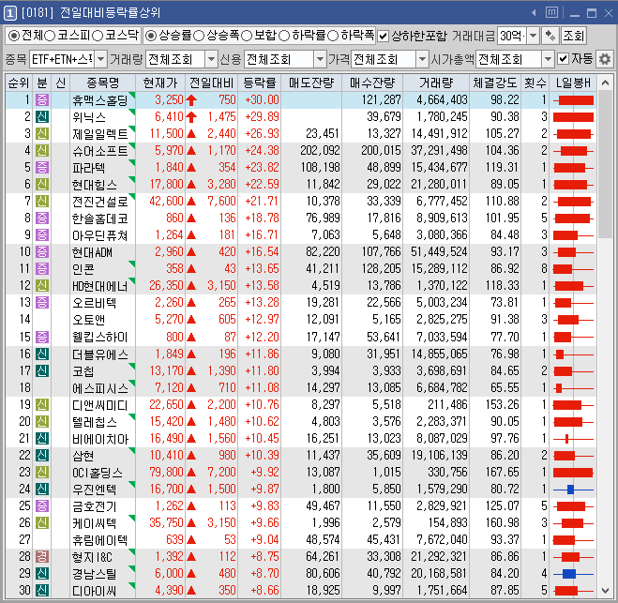Click the daily candle of 더블유에스아이
Image resolution: width=618 pixels, height=603 pixels.
pos(573,354)
